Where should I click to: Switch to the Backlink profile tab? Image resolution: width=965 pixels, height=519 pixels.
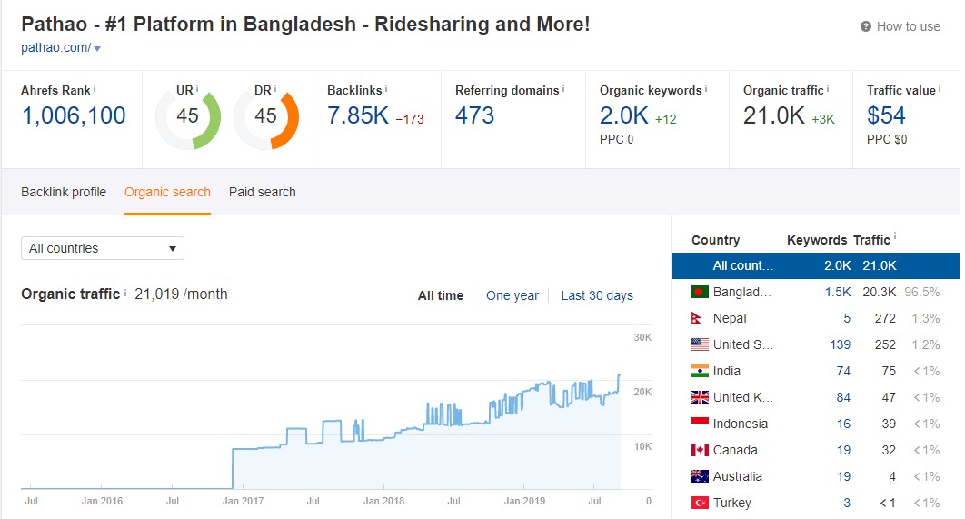click(x=64, y=192)
